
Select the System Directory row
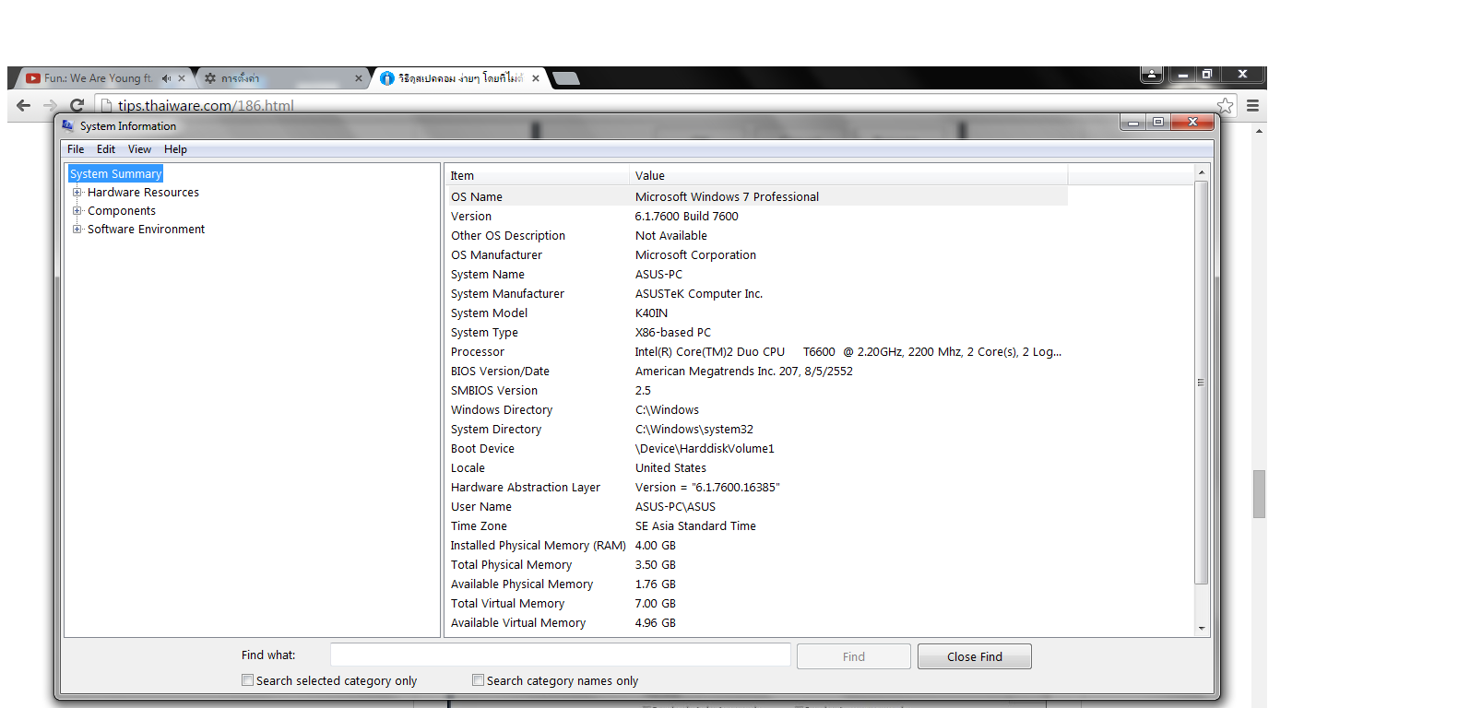756,429
